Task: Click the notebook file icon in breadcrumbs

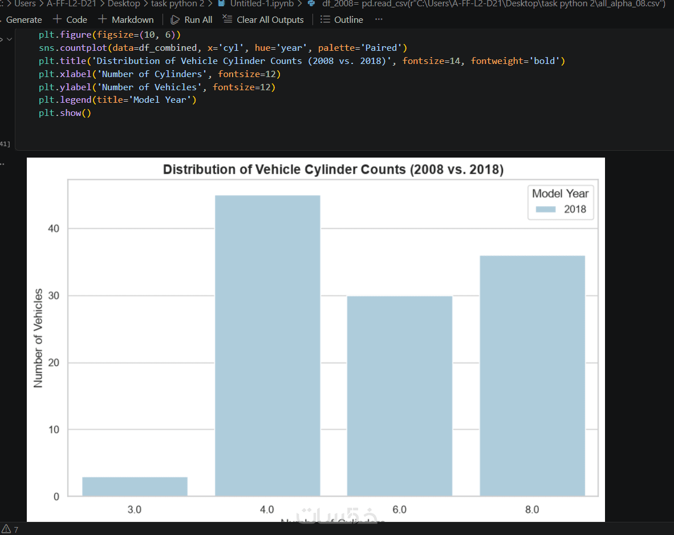Action: [221, 4]
